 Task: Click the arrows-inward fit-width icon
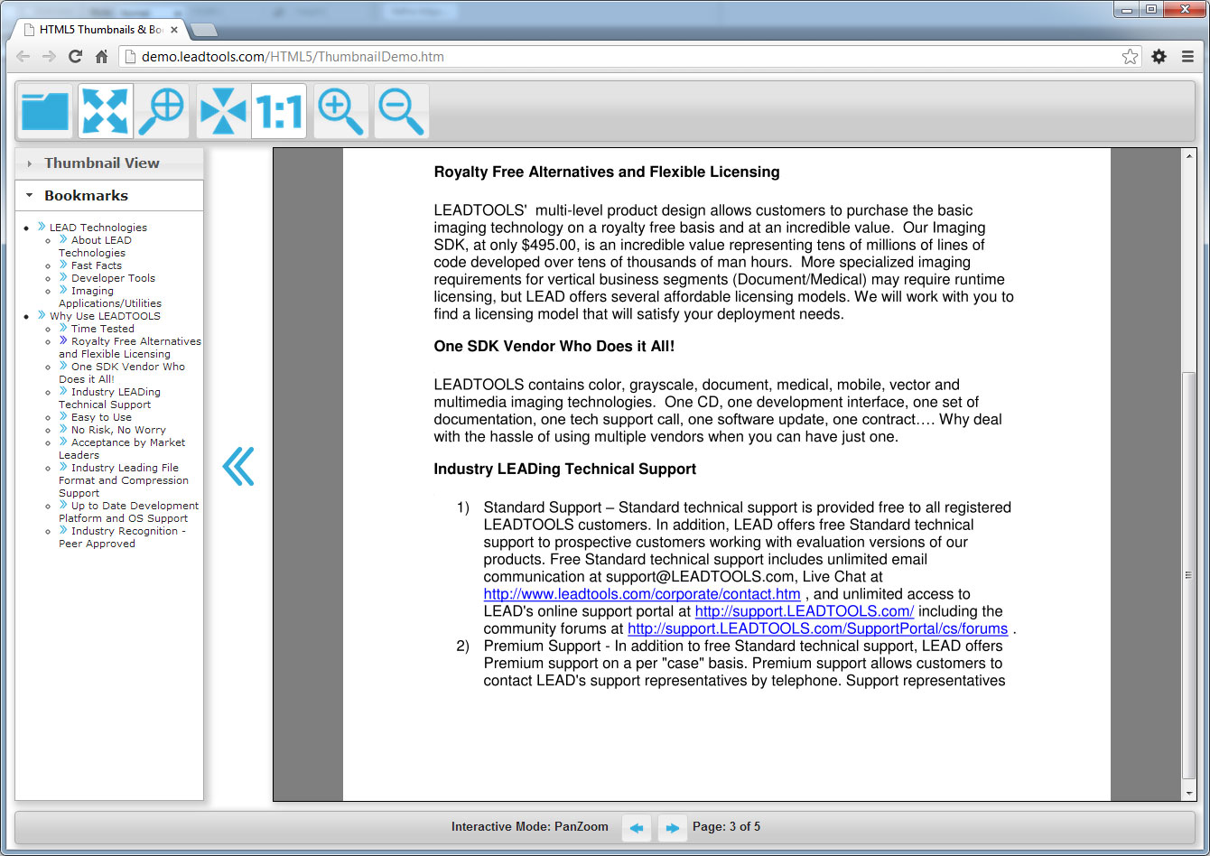tap(223, 111)
